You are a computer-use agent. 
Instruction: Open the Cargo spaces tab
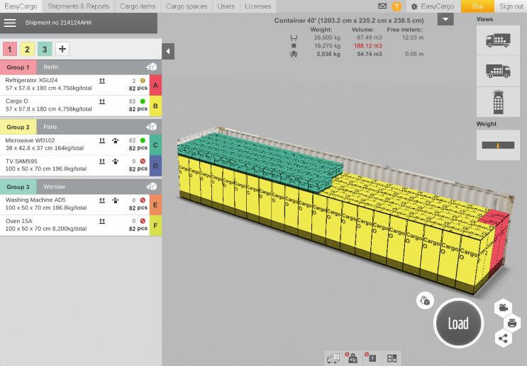pos(187,6)
